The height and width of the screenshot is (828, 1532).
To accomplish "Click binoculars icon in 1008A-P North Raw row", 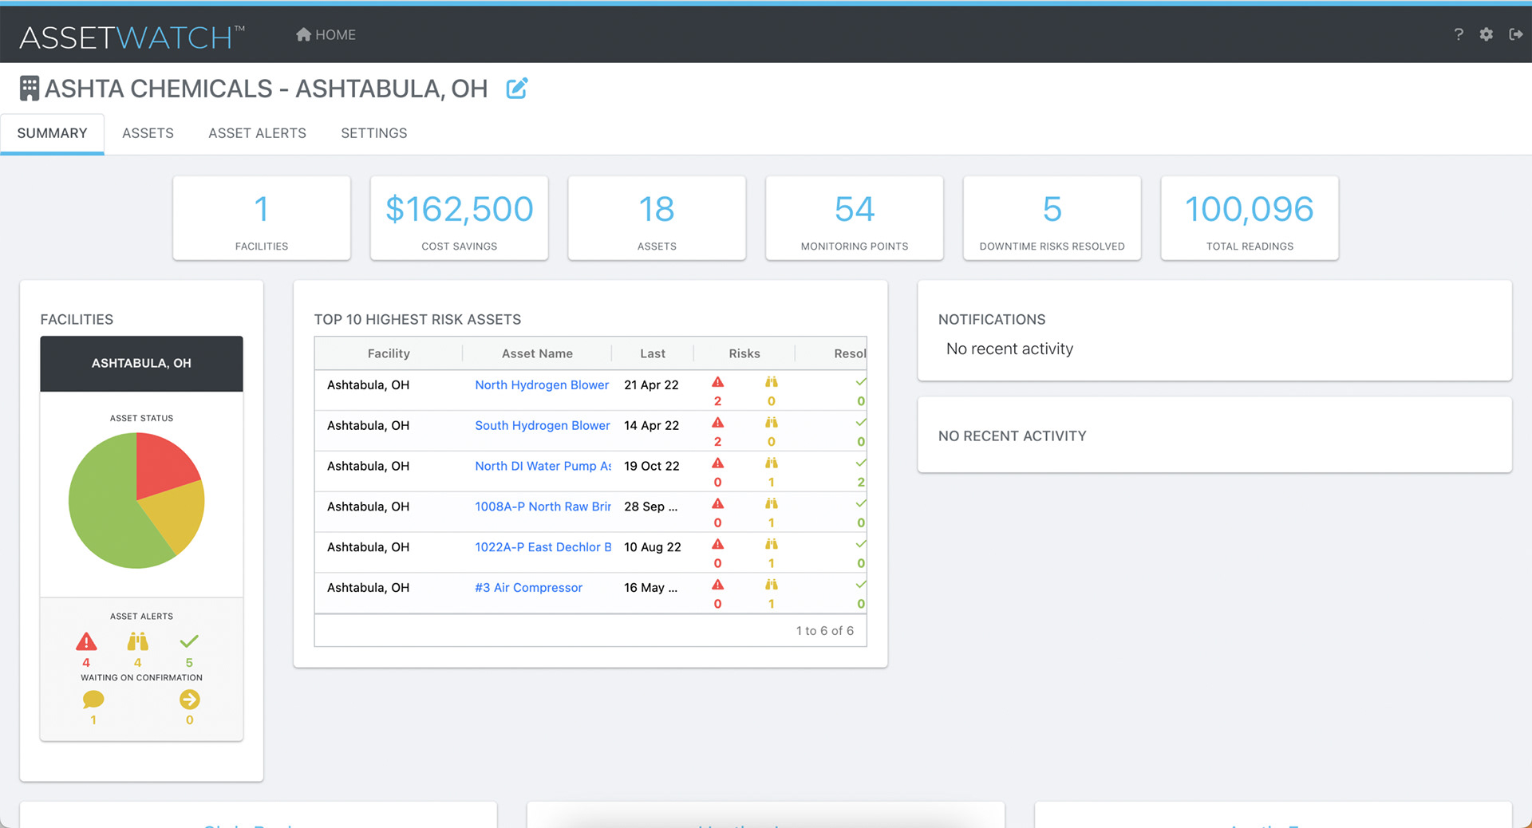I will (772, 504).
